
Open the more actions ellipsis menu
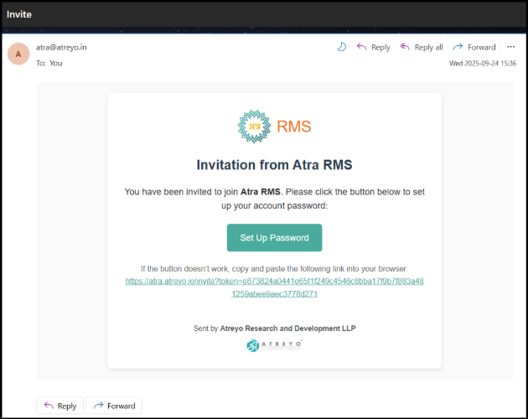(511, 47)
